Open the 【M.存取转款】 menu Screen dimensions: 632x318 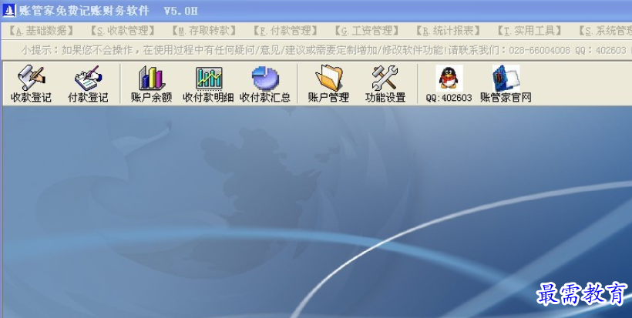click(x=204, y=31)
